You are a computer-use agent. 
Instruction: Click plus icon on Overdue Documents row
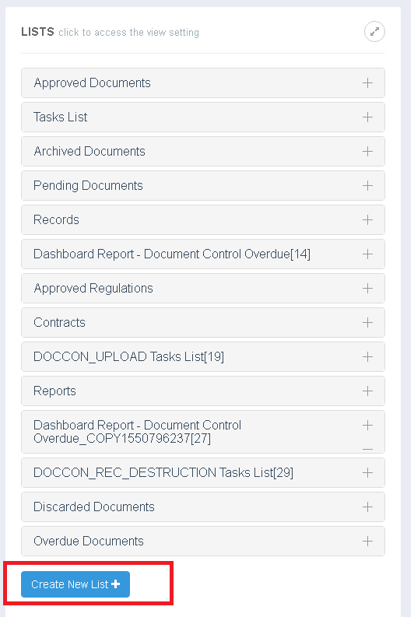[x=367, y=541]
